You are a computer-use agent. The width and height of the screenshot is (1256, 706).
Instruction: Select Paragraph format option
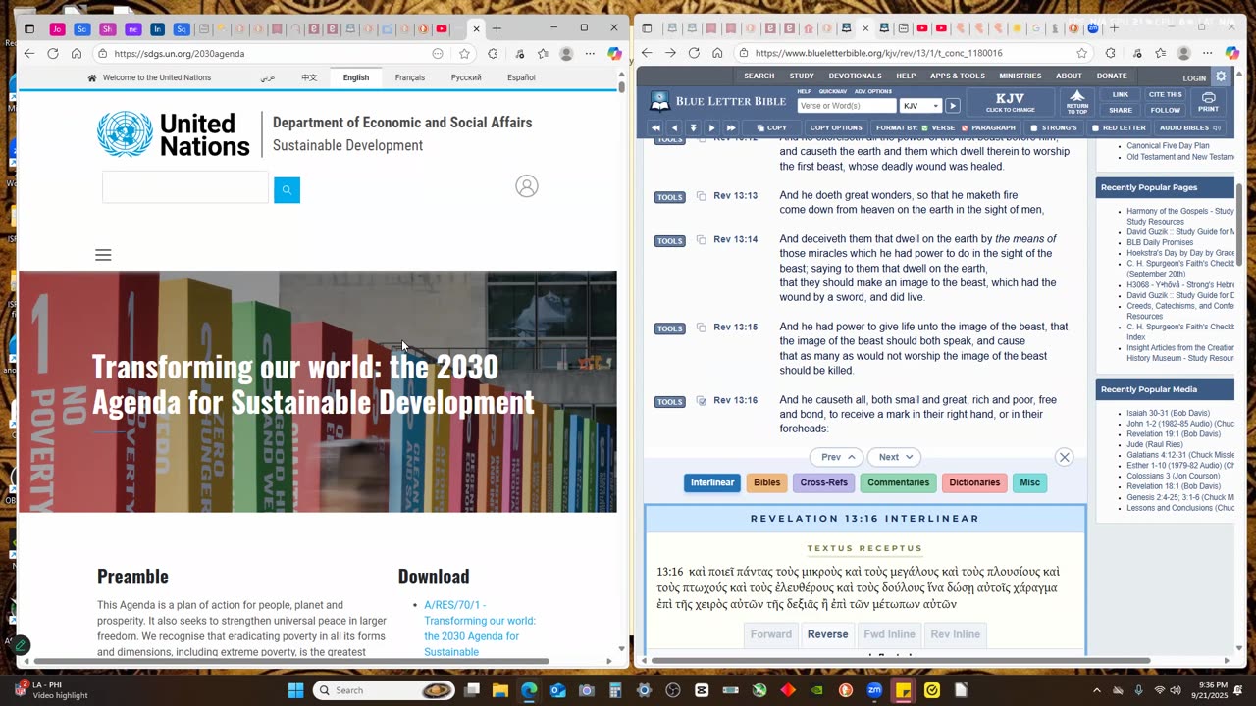[x=988, y=128]
